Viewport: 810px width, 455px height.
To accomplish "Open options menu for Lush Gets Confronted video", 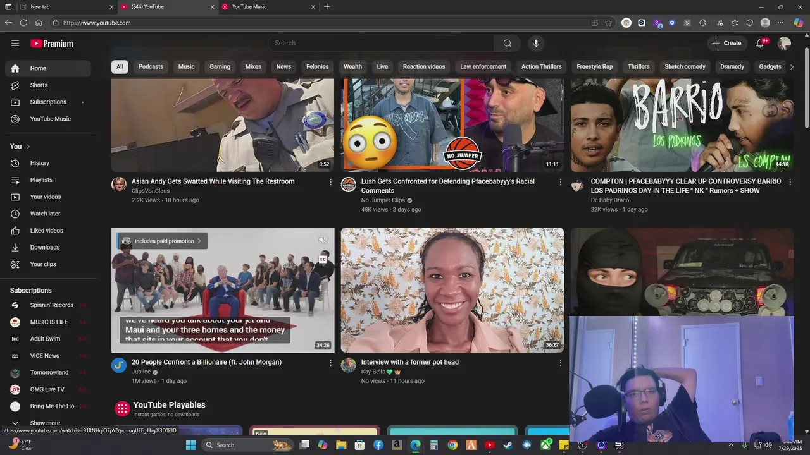I will (560, 182).
